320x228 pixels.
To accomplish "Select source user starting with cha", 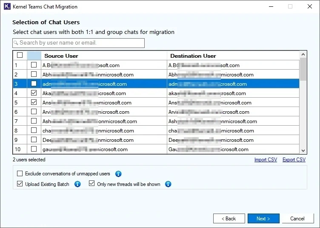I will 104,131.
